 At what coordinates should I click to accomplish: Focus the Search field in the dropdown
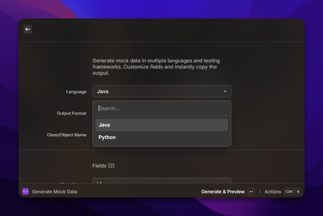click(x=162, y=108)
